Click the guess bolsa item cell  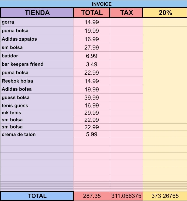[x=37, y=97]
